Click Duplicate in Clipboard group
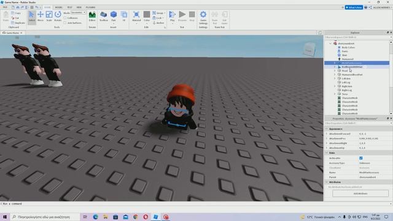The image size is (393, 221). coord(18,23)
